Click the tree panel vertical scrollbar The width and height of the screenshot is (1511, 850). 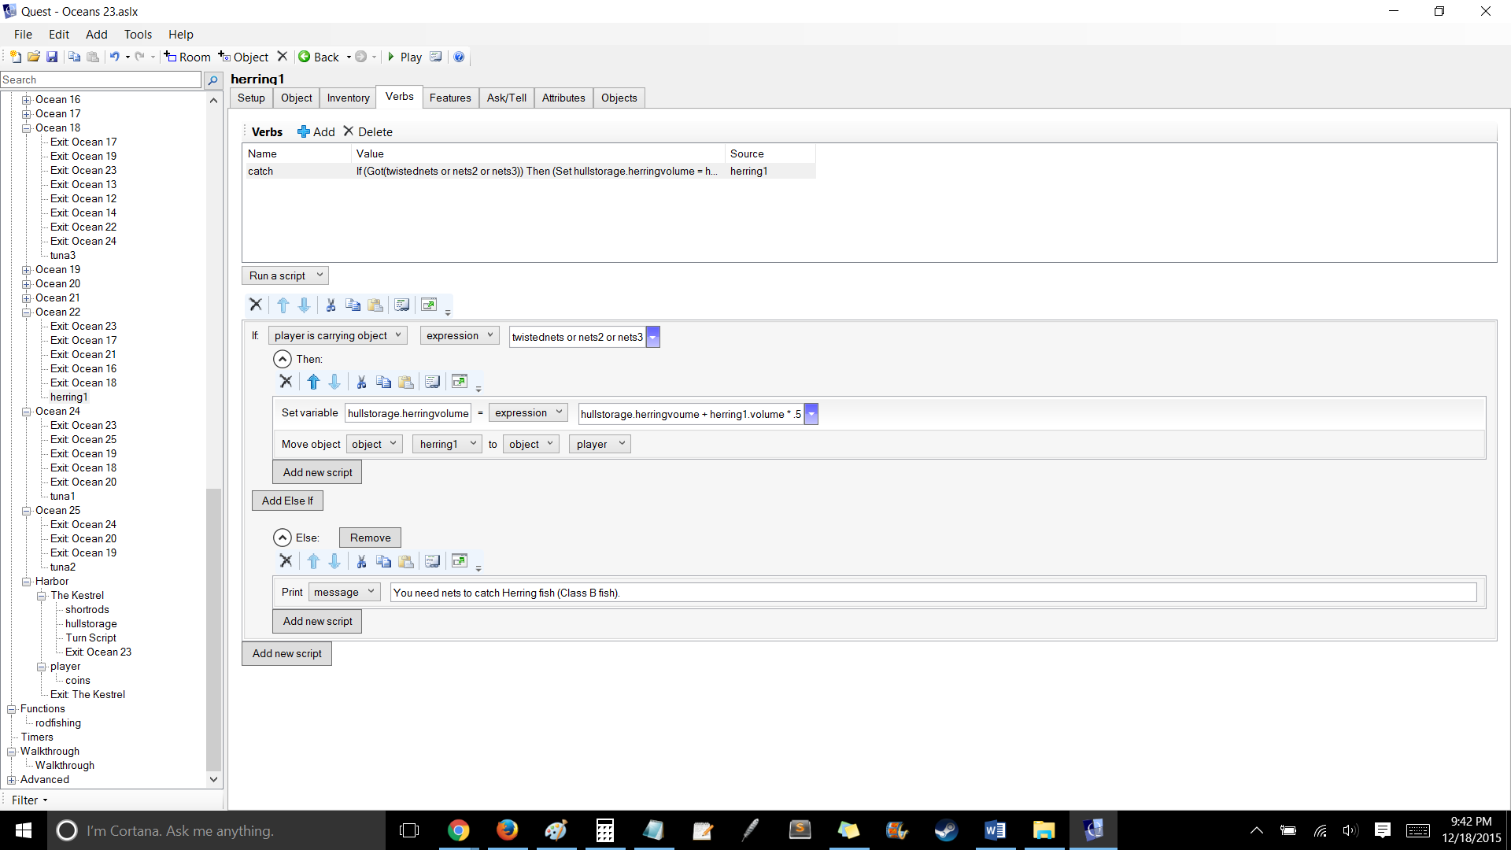pyautogui.click(x=213, y=630)
